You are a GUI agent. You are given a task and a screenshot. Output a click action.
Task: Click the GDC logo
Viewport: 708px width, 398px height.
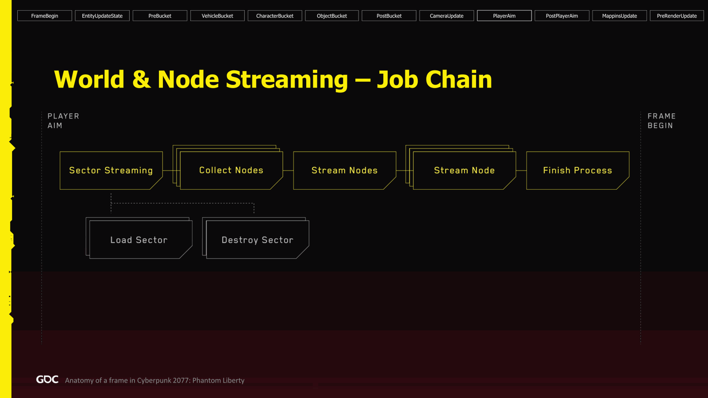pos(47,379)
